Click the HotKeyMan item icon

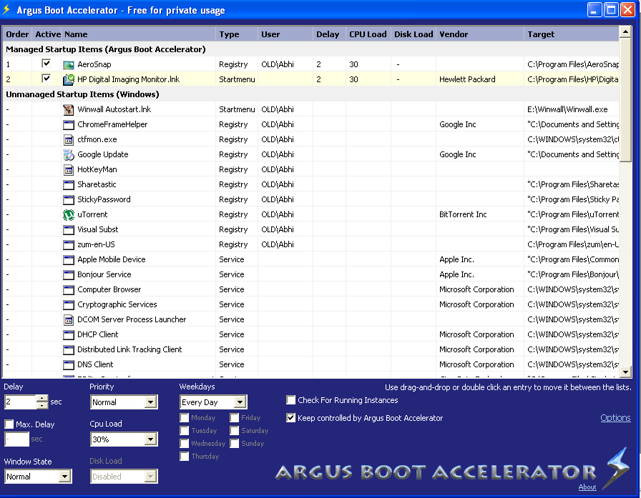pos(69,169)
